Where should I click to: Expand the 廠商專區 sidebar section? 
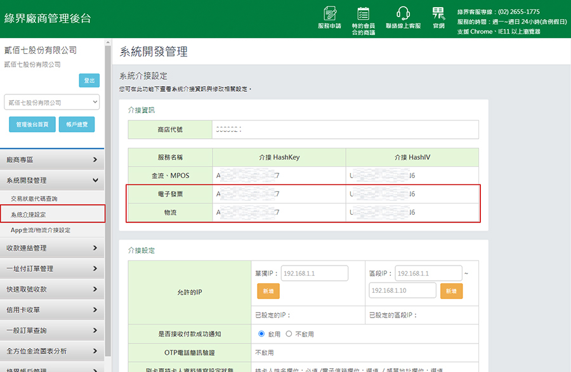52,160
